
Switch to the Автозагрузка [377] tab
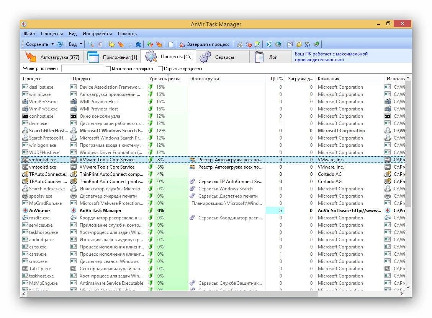click(52, 57)
